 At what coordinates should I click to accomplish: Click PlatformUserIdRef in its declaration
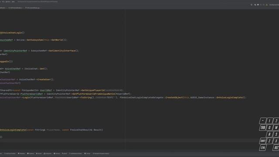(x=31, y=94)
